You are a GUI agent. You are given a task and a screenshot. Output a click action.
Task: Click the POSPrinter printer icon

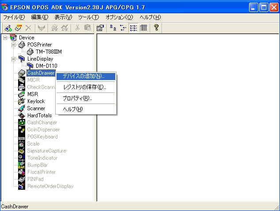pyautogui.click(x=22, y=45)
